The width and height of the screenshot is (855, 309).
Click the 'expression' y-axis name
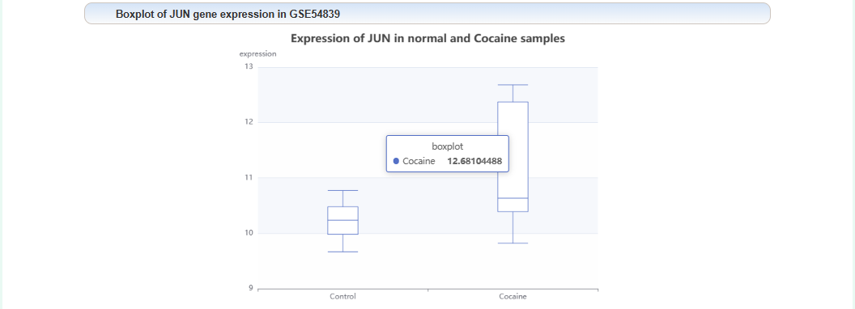pyautogui.click(x=258, y=53)
